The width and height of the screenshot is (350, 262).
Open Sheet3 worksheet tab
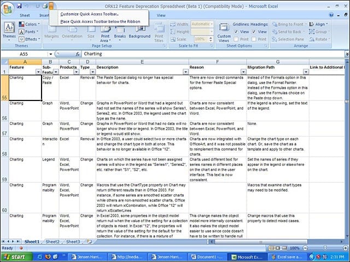pos(73,241)
